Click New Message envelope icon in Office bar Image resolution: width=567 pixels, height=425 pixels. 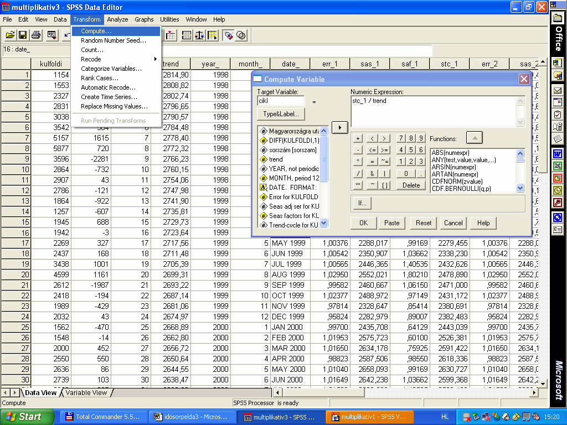coord(558,90)
